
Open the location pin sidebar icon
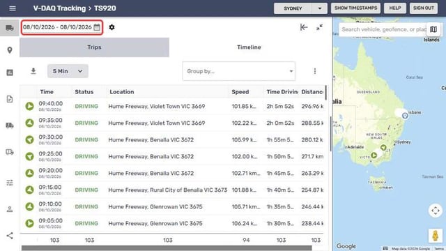click(x=10, y=50)
